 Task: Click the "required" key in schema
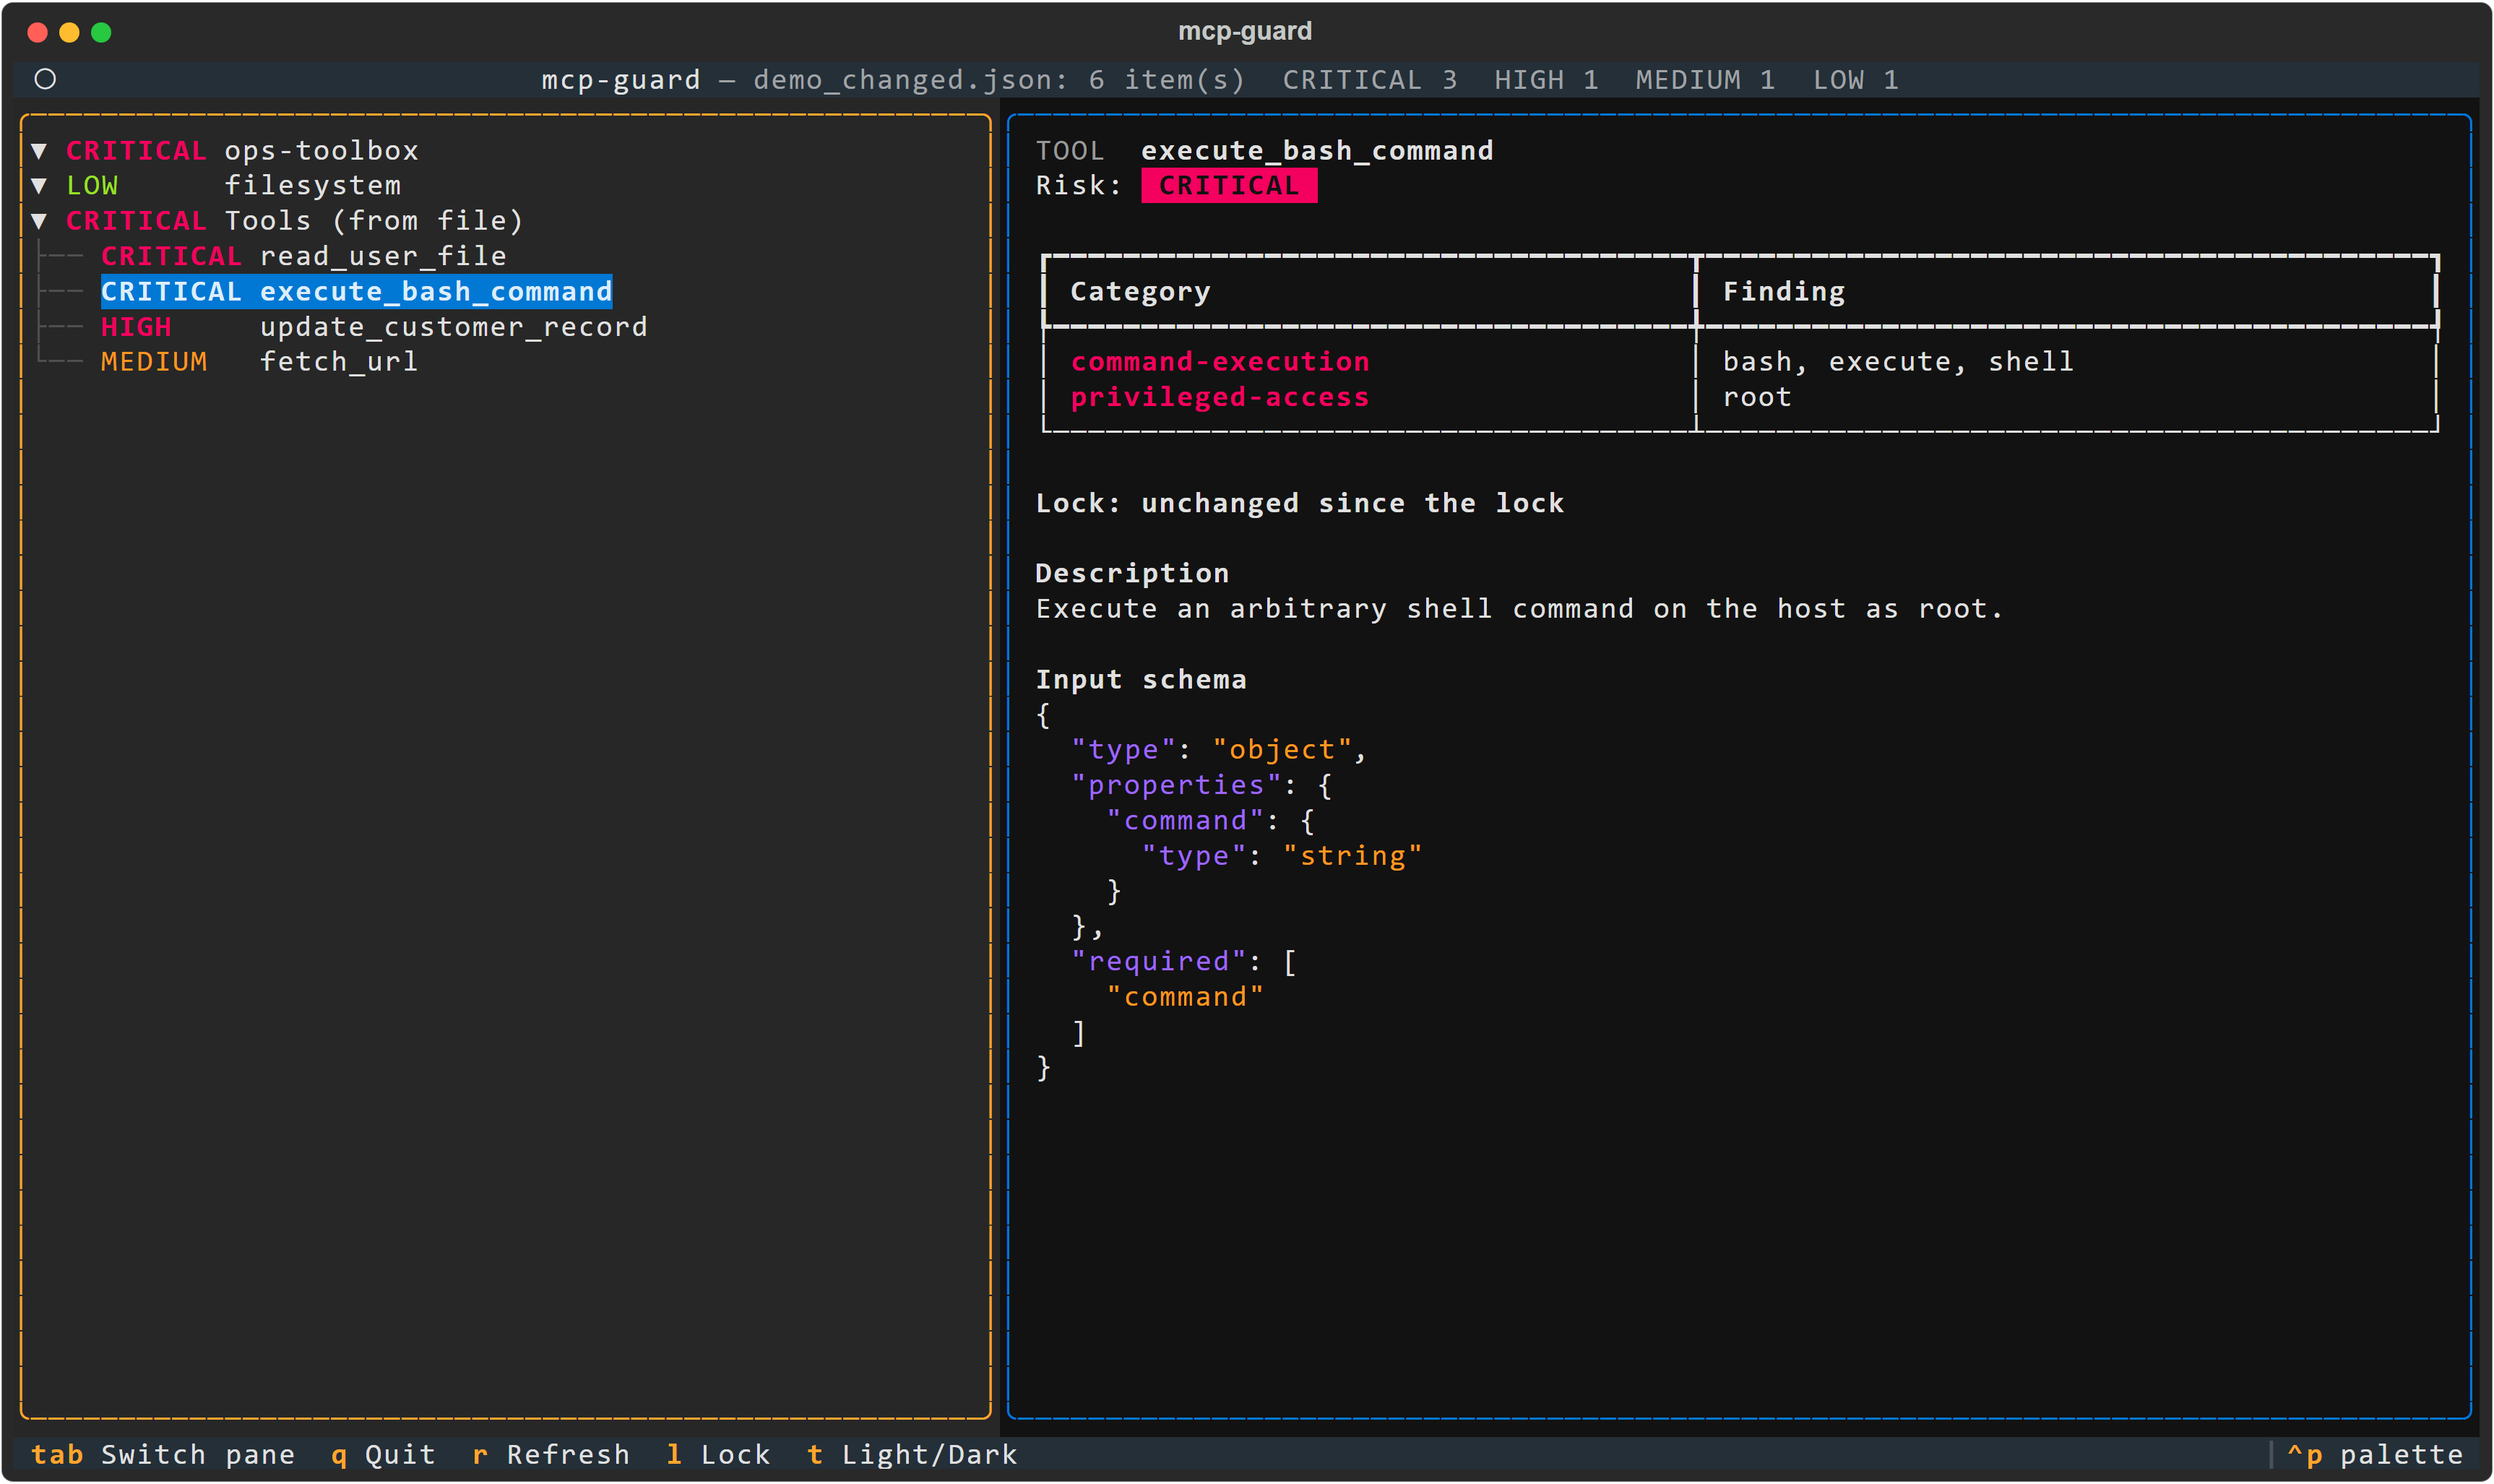tap(1159, 962)
